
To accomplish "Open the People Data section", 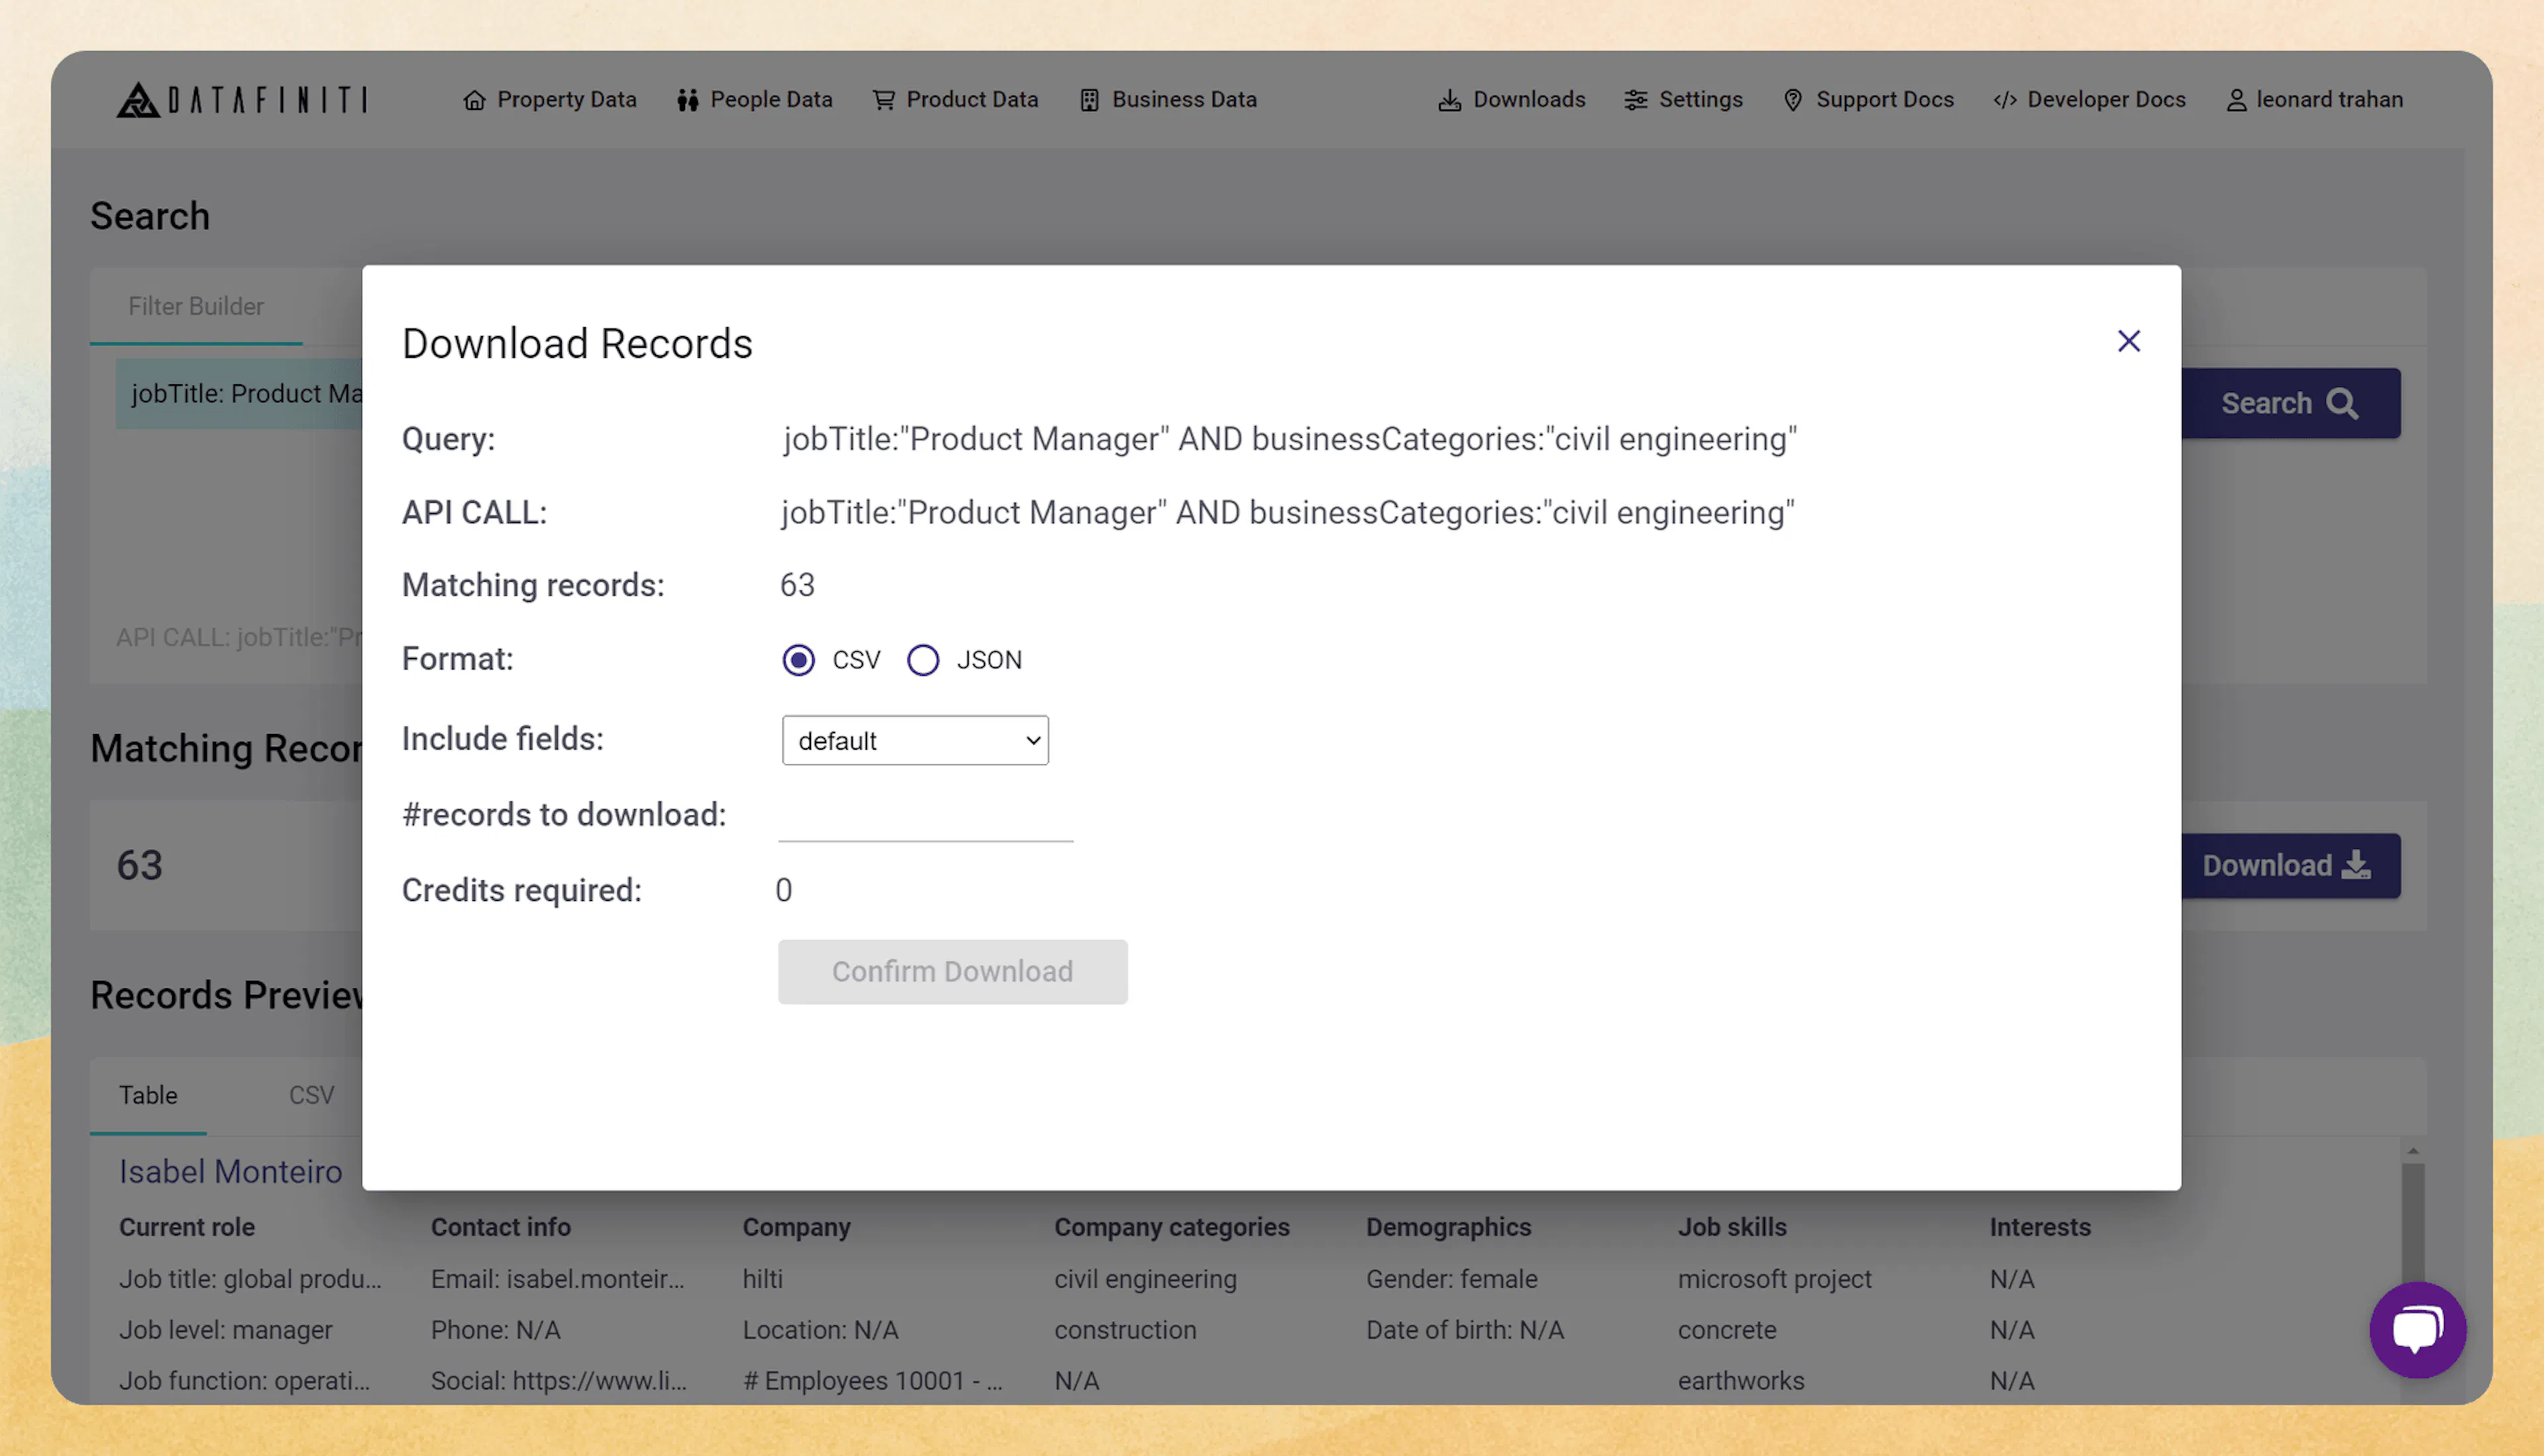I will coord(755,99).
